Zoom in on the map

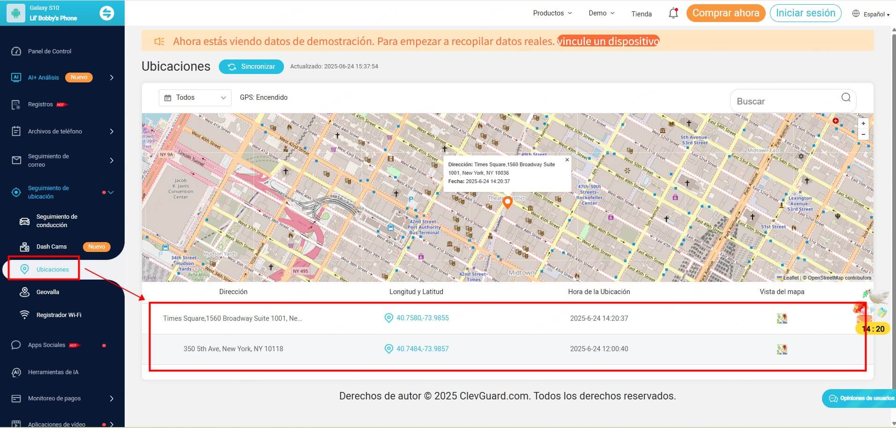point(863,124)
